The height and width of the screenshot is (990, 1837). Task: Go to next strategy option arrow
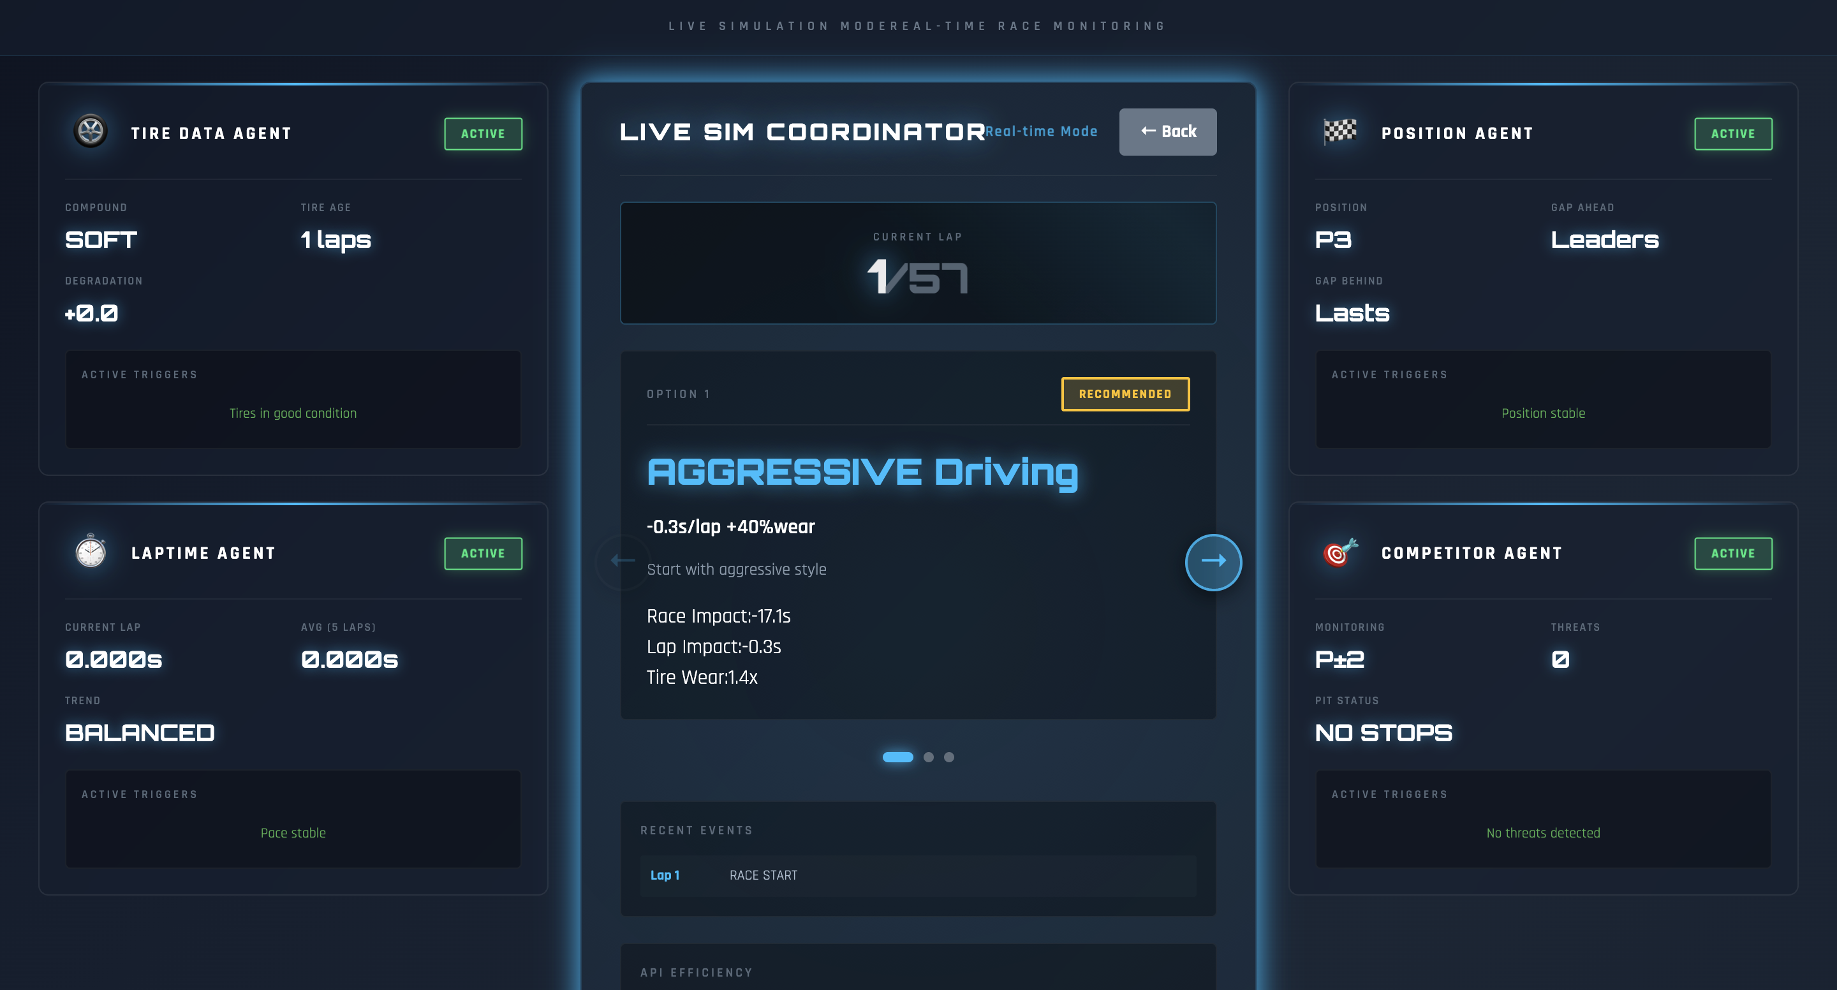pyautogui.click(x=1213, y=561)
